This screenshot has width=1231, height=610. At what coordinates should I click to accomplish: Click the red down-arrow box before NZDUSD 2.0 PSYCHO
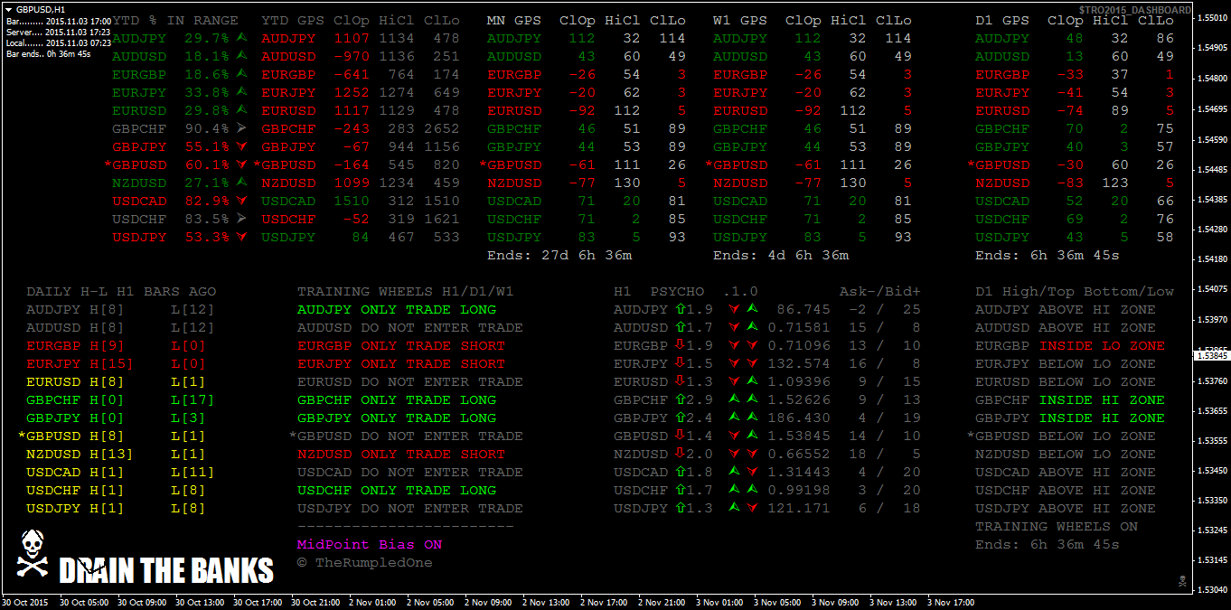click(680, 454)
